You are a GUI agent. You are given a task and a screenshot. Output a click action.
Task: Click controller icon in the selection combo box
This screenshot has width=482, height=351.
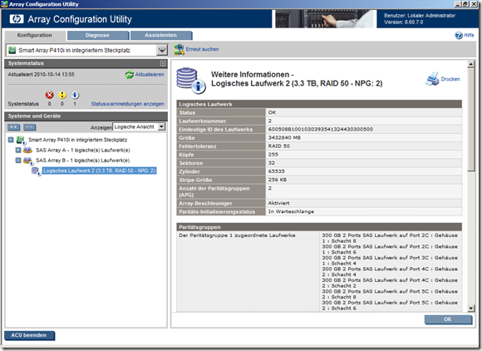pyautogui.click(x=12, y=50)
